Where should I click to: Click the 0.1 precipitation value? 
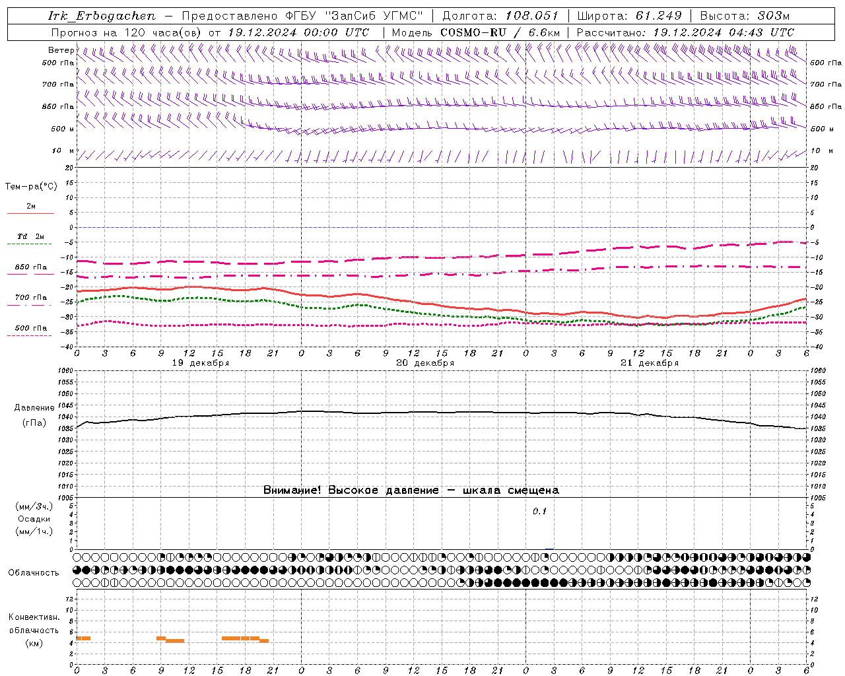pos(540,512)
